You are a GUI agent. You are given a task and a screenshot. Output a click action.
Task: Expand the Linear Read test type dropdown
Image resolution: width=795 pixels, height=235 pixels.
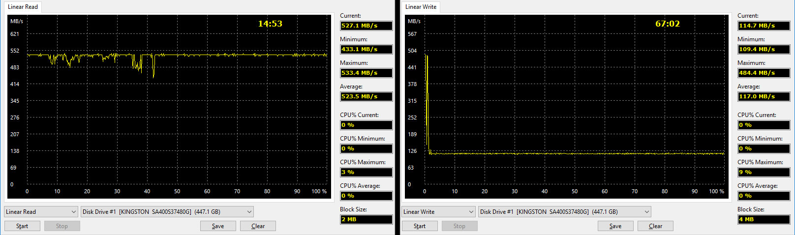tap(41, 212)
